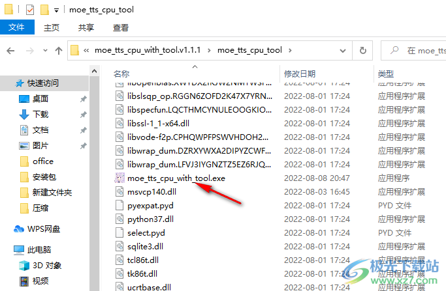Refresh the current folder view
Screen dimensions: 446x291
pyautogui.click(x=362, y=51)
